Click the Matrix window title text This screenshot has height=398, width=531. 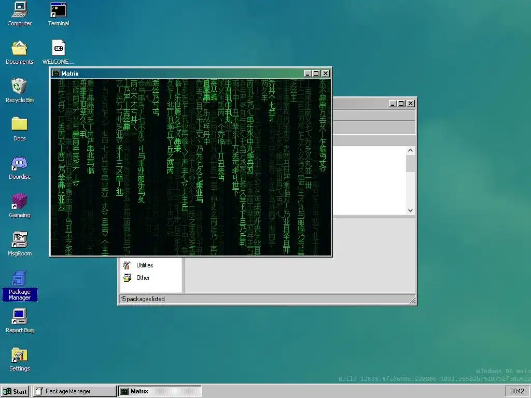click(70, 74)
